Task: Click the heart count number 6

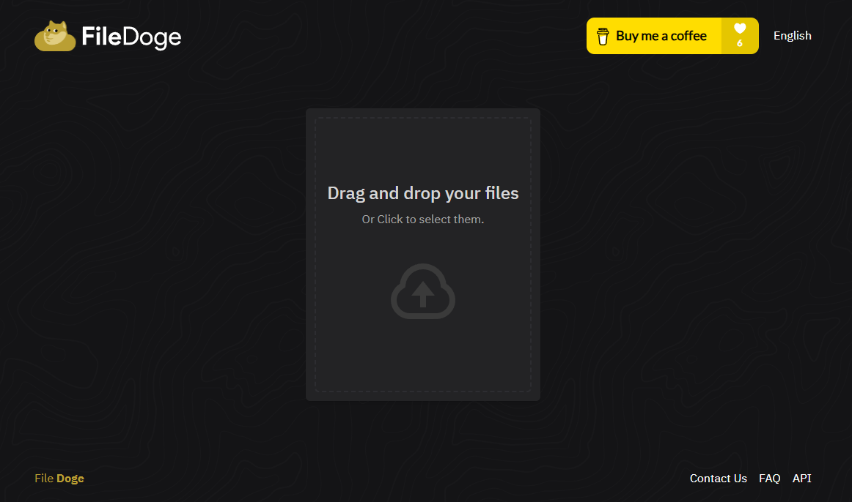Action: pyautogui.click(x=740, y=44)
